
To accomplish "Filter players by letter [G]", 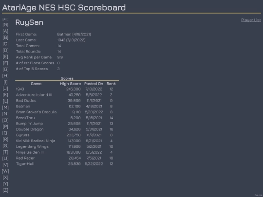I will 5,70.
